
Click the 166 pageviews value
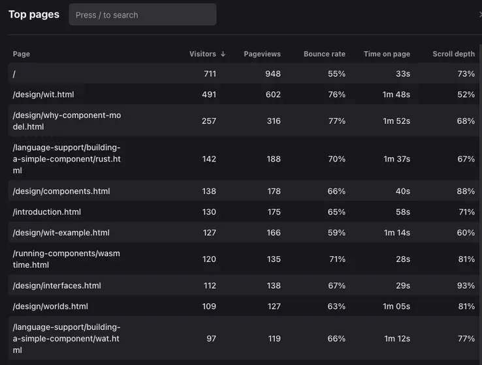[x=274, y=233]
